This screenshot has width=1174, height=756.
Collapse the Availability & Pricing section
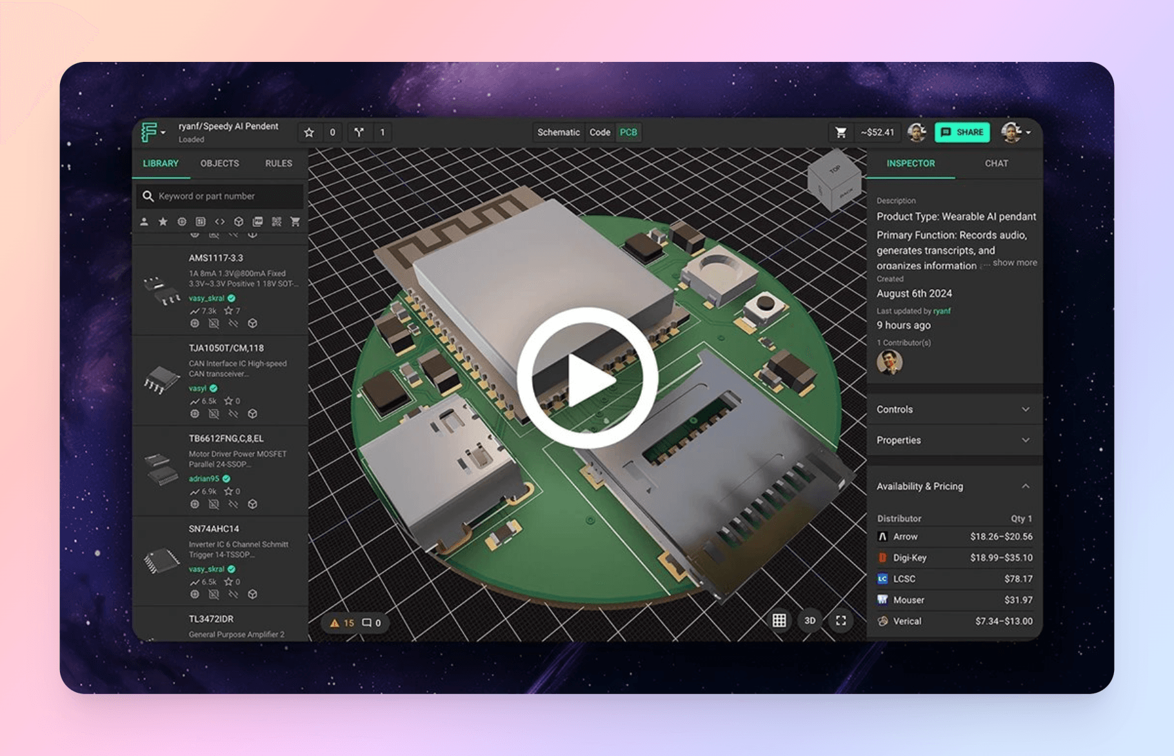(954, 486)
